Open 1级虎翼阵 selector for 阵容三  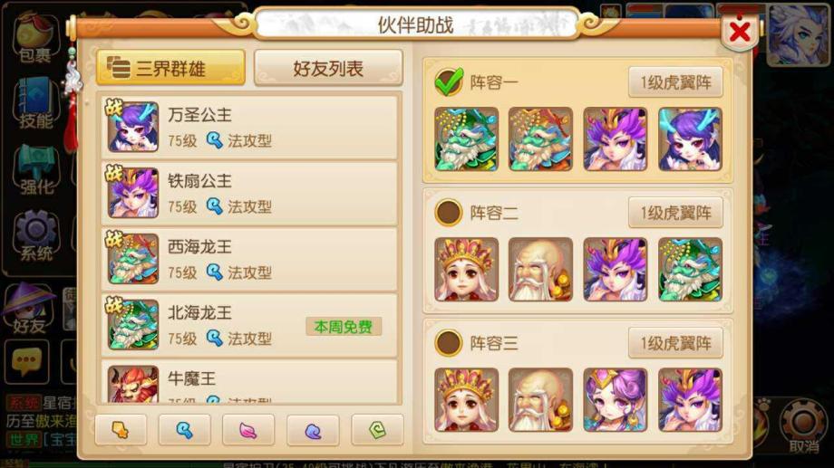click(675, 343)
